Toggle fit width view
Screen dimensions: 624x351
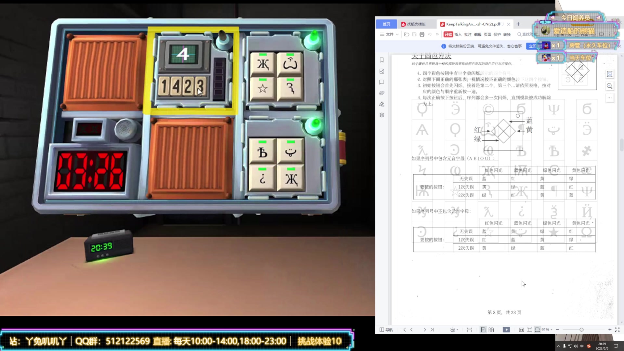pyautogui.click(x=537, y=330)
